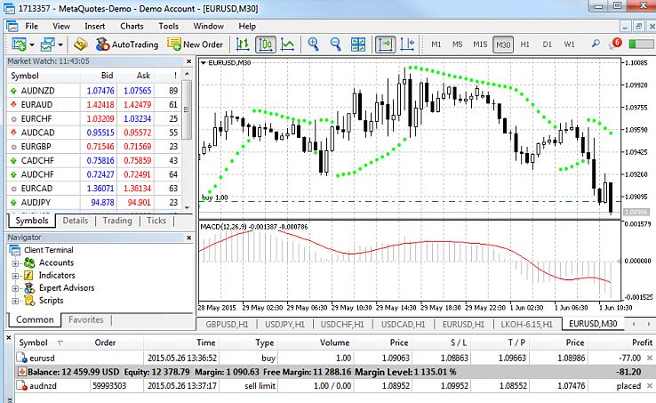Open the EURUSD,M30 chart title dropdown
Image resolution: width=656 pixels, height=403 pixels.
(204, 63)
